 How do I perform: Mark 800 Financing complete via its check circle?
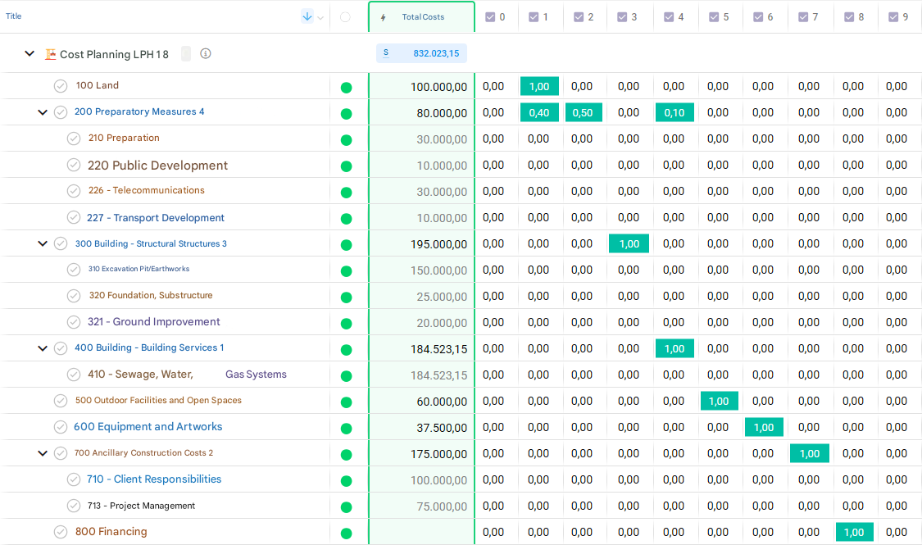(x=61, y=532)
